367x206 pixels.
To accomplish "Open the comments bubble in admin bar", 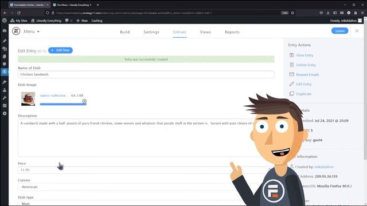I will coord(68,21).
